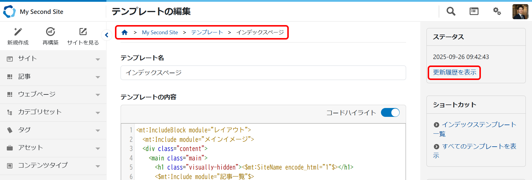Expand the 記事 menu section
This screenshot has width=532, height=180.
pyautogui.click(x=53, y=77)
